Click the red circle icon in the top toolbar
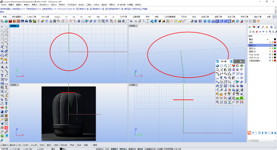Screen dimensions: 277x150 67,21
